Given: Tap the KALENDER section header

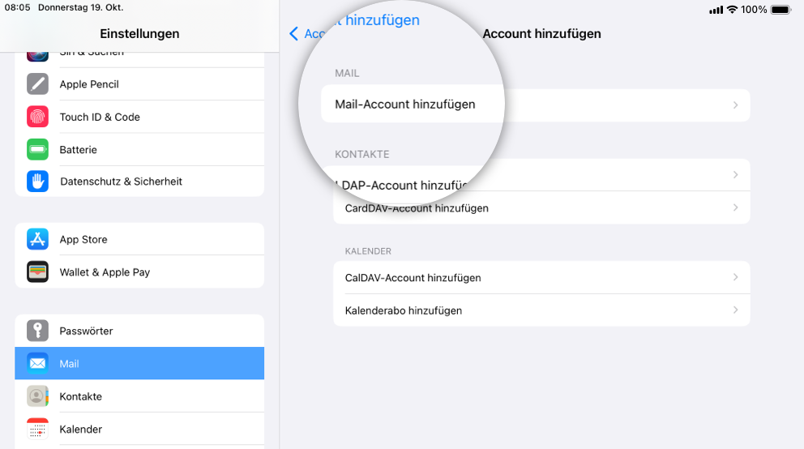Looking at the screenshot, I should [368, 251].
